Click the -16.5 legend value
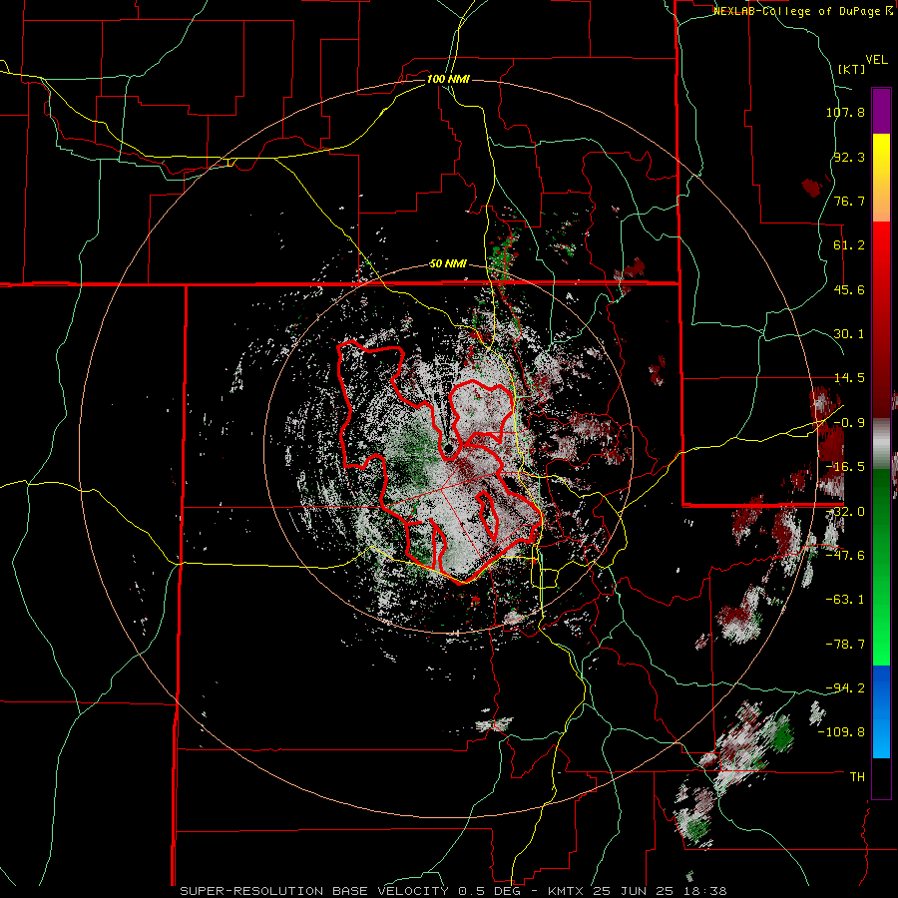 coord(845,467)
